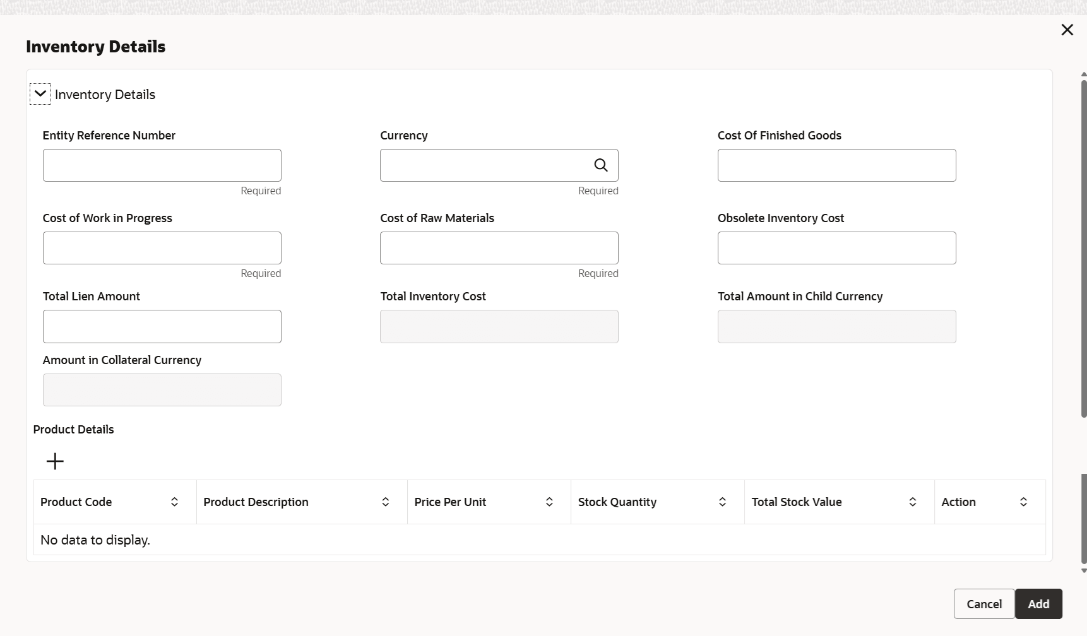Collapse the Inventory Details section
This screenshot has width=1087, height=636.
(40, 94)
